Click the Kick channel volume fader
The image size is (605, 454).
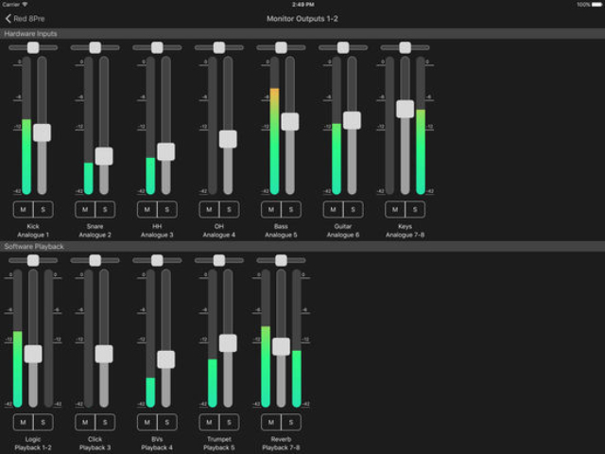42,132
